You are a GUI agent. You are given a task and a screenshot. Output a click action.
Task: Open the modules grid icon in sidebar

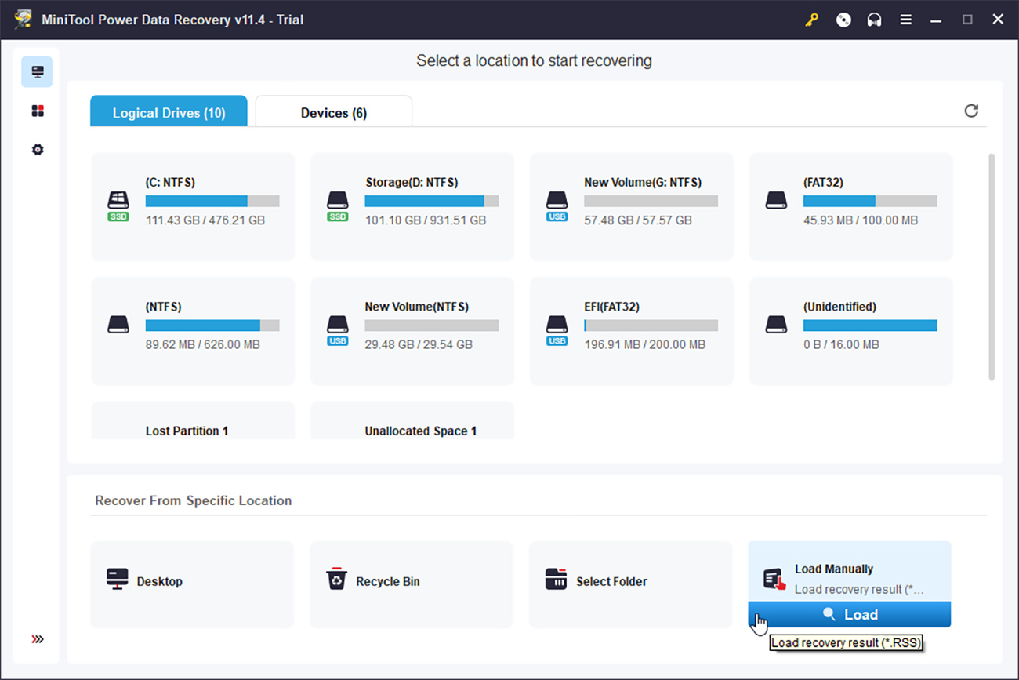[x=37, y=110]
